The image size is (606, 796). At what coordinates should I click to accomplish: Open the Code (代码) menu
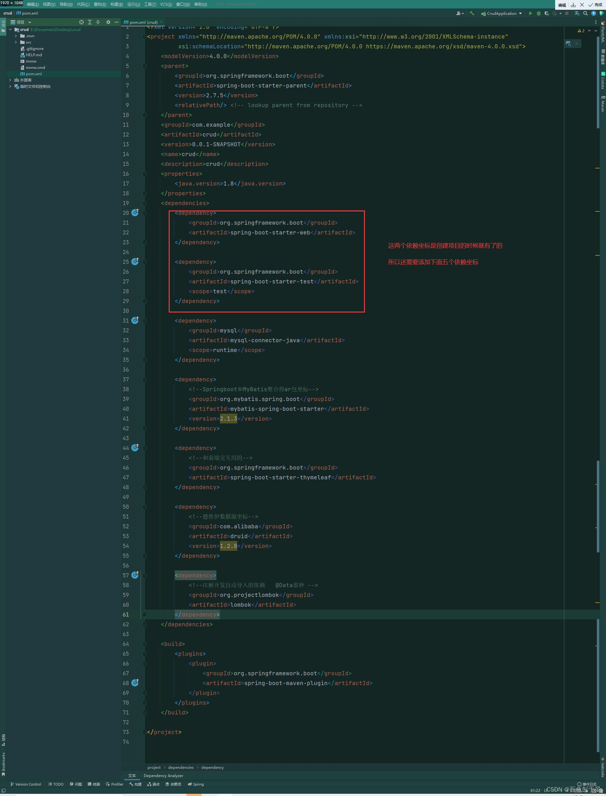coord(83,4)
